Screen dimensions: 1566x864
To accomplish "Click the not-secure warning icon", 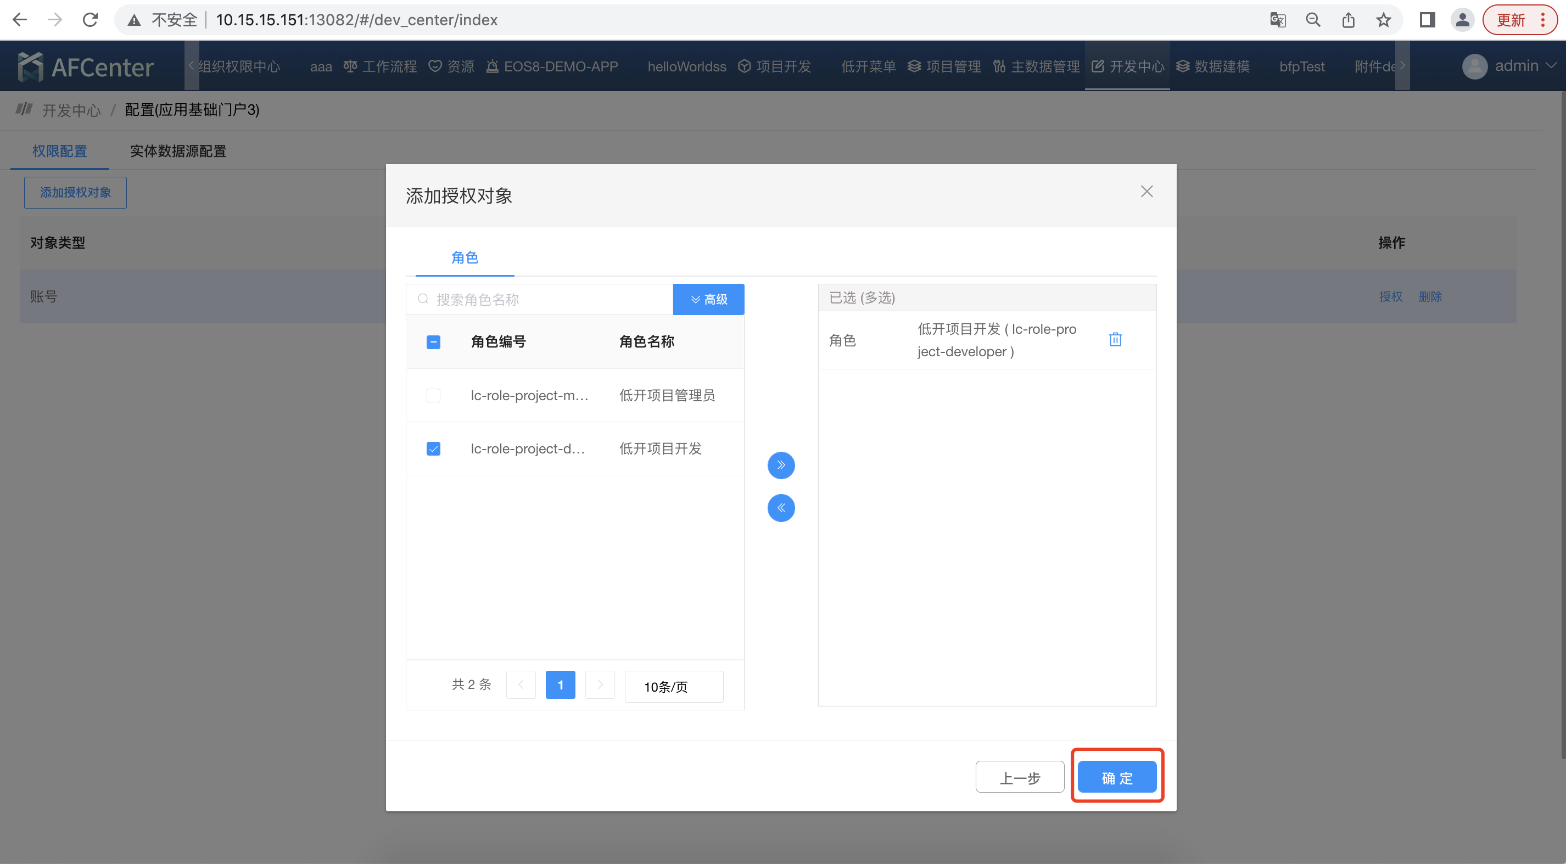I will pos(135,21).
